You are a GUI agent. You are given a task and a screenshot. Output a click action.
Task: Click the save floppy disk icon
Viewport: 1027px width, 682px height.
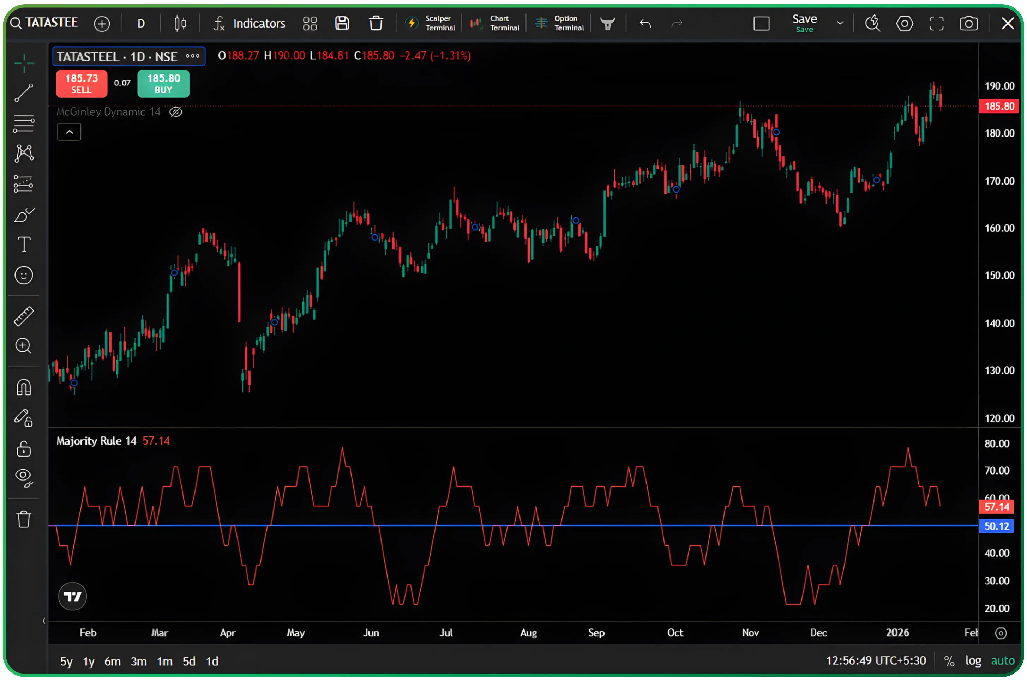tap(342, 24)
